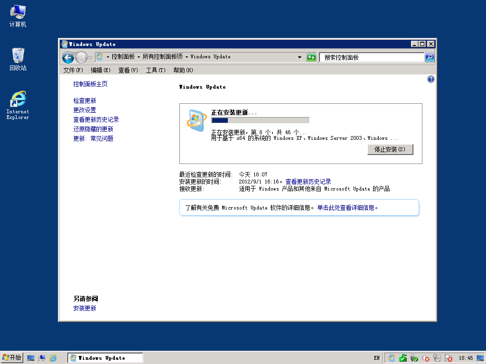Open the address bar history dropdown arrow
The width and height of the screenshot is (486, 364).
point(299,57)
